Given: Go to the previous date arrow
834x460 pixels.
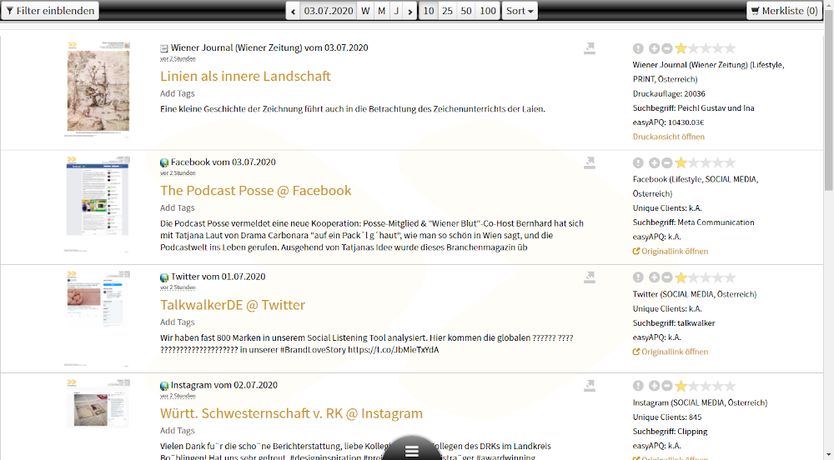Looking at the screenshot, I should [x=293, y=11].
